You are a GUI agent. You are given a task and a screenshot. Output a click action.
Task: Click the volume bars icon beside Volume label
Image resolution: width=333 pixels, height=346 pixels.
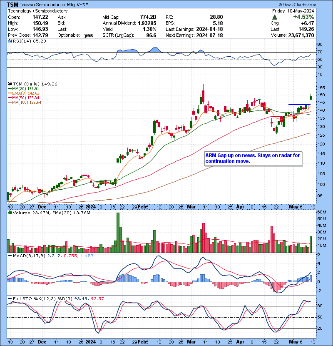[x=10, y=213]
